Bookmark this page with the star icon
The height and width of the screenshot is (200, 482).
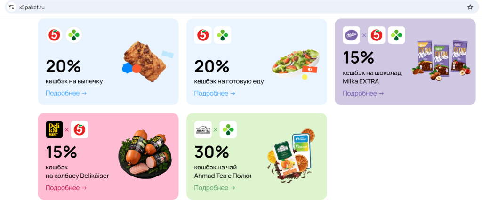(x=470, y=7)
